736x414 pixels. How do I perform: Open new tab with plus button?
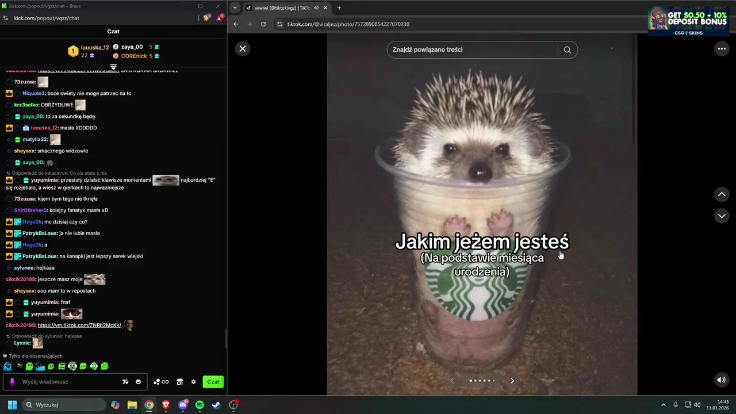(x=339, y=8)
